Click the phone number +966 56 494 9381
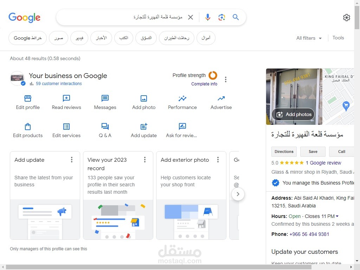This screenshot has height=270, width=360. point(309,234)
